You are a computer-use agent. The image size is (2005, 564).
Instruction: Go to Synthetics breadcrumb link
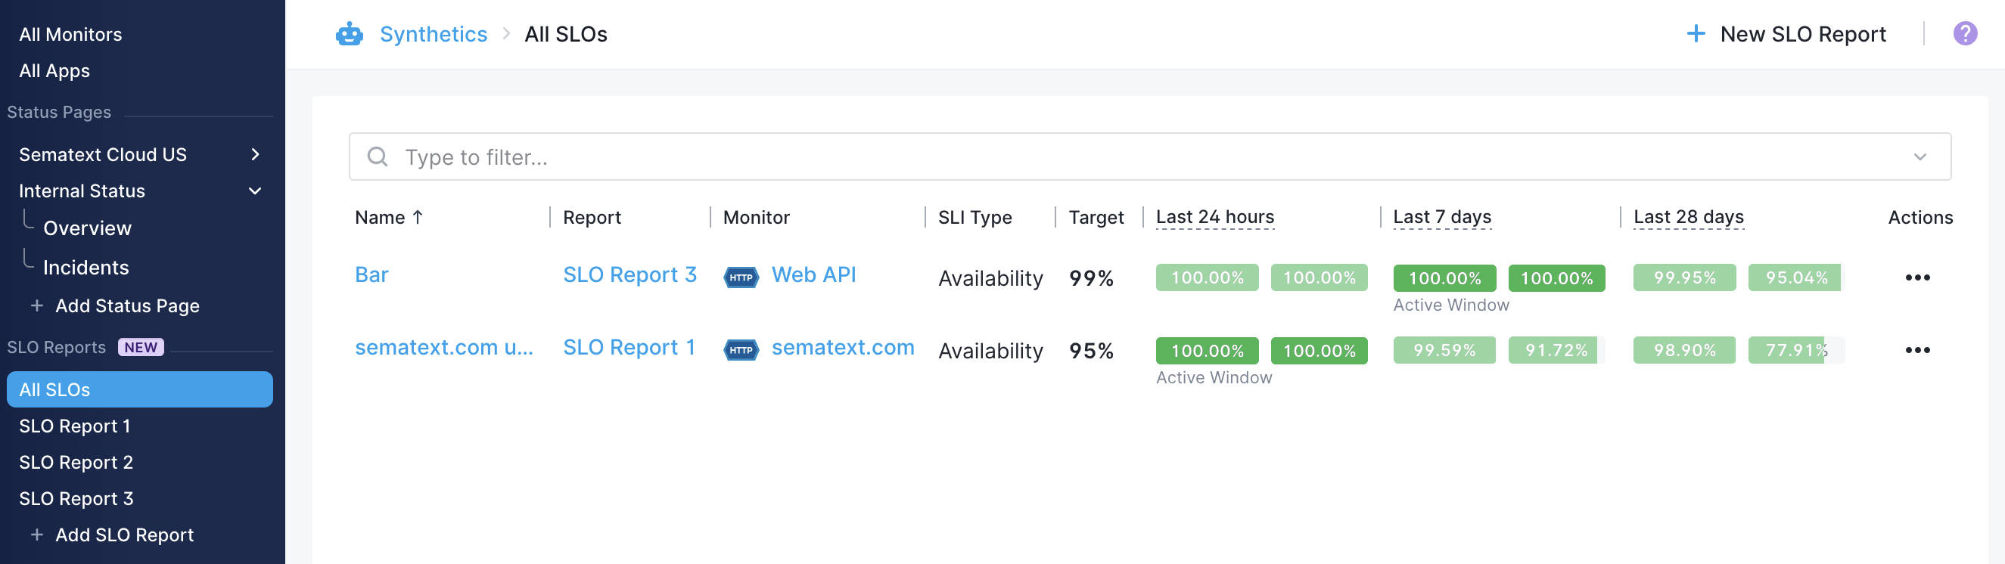(434, 34)
